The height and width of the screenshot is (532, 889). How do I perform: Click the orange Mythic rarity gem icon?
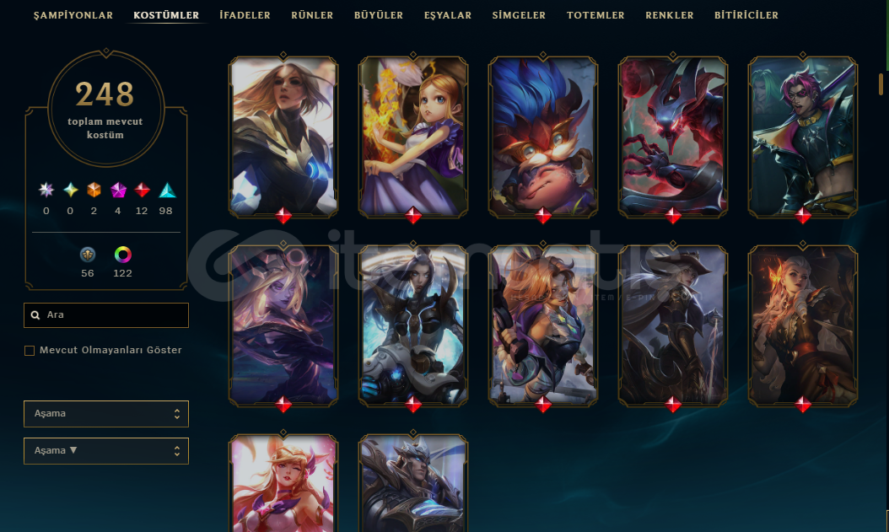coord(94,190)
